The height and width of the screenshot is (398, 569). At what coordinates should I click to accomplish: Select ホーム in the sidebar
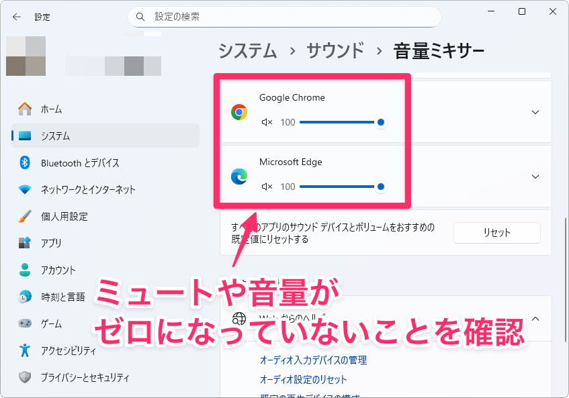(51, 109)
